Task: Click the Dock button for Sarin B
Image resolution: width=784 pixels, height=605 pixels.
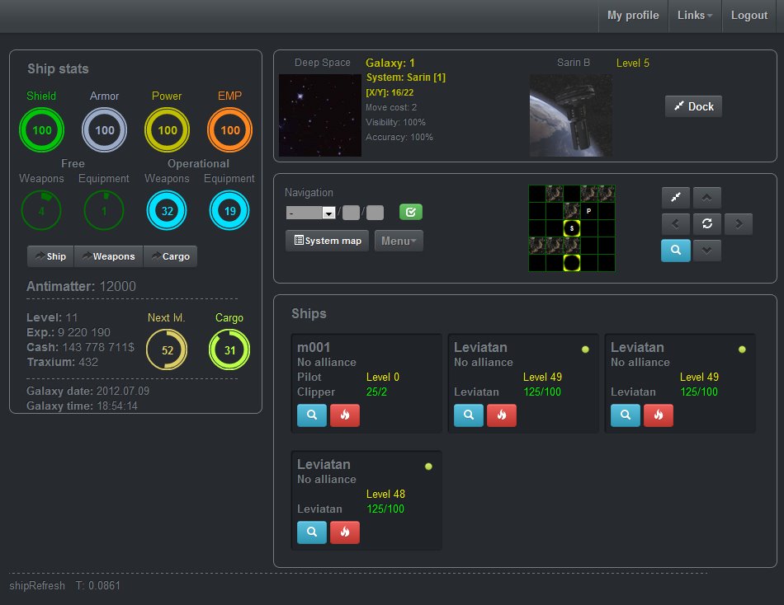Action: coord(693,106)
